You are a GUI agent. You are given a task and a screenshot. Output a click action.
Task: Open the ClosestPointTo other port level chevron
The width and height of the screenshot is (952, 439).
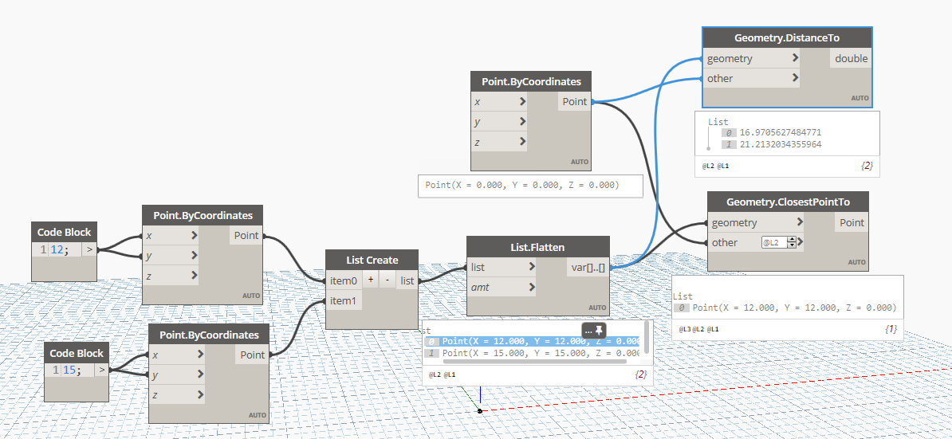[x=801, y=242]
